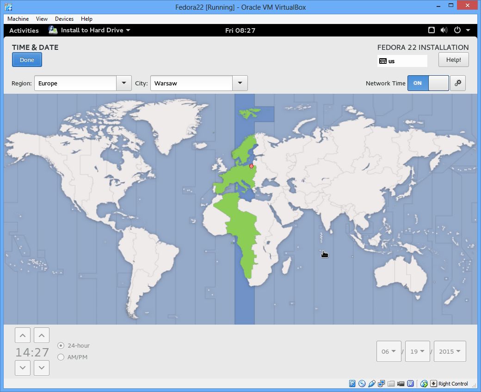Image resolution: width=481 pixels, height=392 pixels.
Task: Click Australia on the time zone map
Action: (400, 273)
